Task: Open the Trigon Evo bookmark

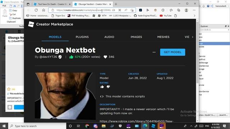Action: [58, 16]
